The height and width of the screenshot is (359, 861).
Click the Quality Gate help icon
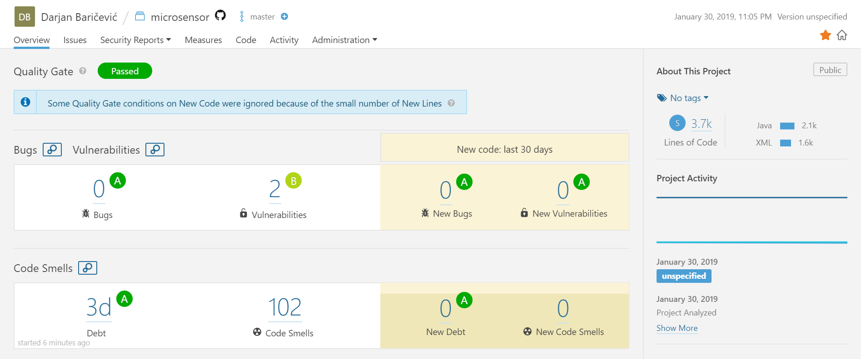click(x=83, y=71)
